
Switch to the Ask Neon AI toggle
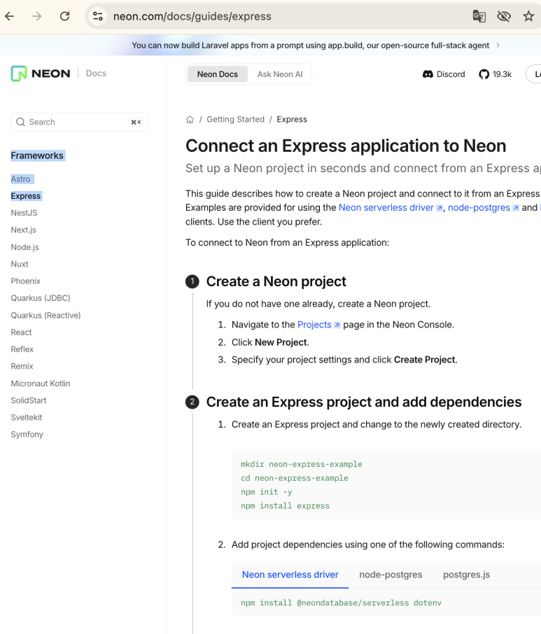280,74
